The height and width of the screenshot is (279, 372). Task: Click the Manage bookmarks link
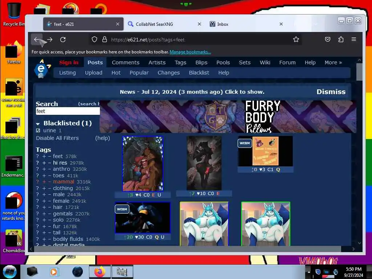190,52
